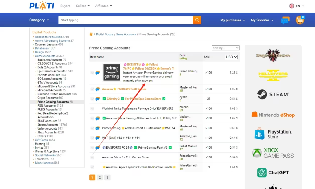Open PSN Accounts category
This screenshot has width=315, height=189.
point(46,106)
